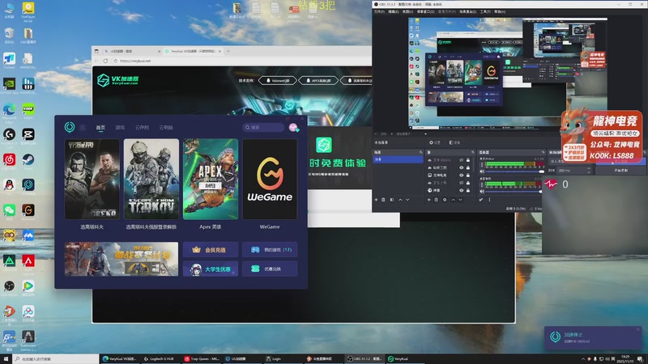Screen dimensions: 648x364
Task: Open OBS preview scaling dropdown arrow
Action: pos(425,133)
